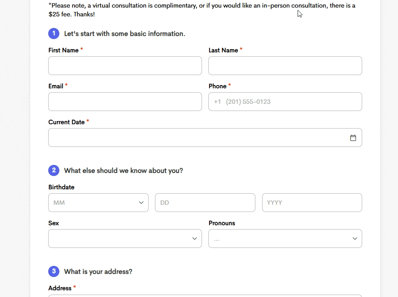Click the step 1 numbered circle badge
398x297 pixels.
pyautogui.click(x=54, y=34)
